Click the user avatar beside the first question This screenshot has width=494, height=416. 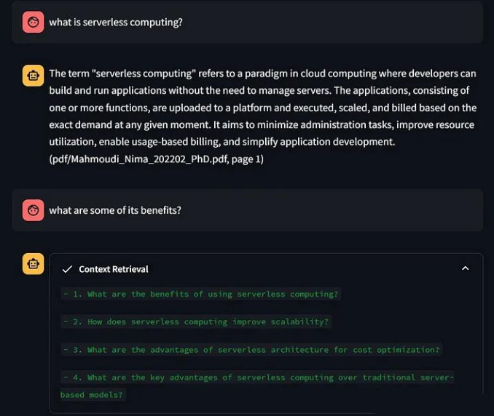click(33, 23)
